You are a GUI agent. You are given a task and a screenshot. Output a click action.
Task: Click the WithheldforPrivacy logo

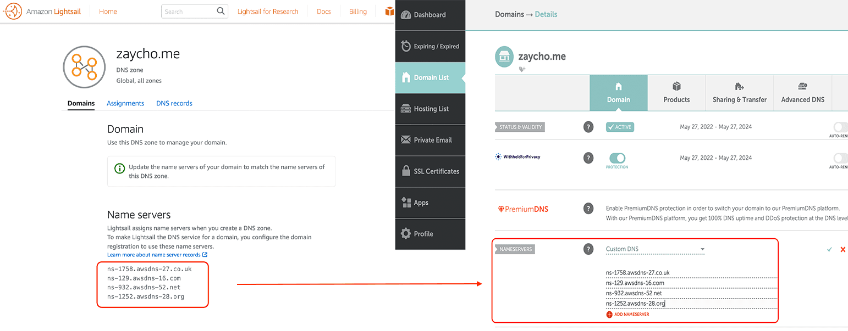(517, 157)
